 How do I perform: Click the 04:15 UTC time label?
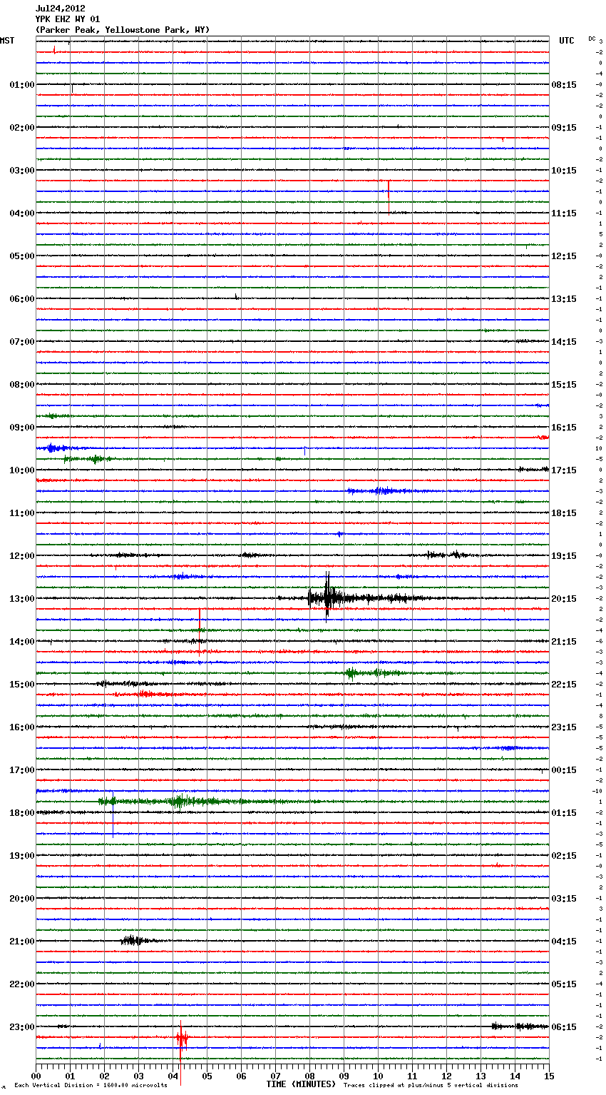tap(564, 942)
